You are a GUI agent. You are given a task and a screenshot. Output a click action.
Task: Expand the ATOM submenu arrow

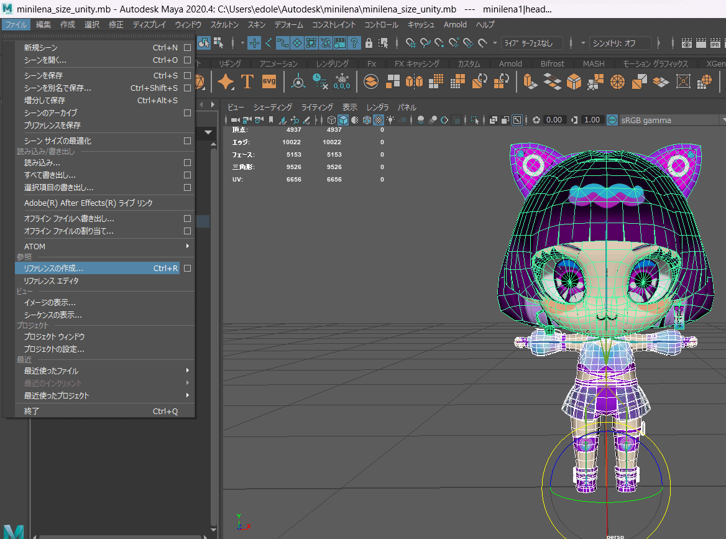[x=188, y=246]
